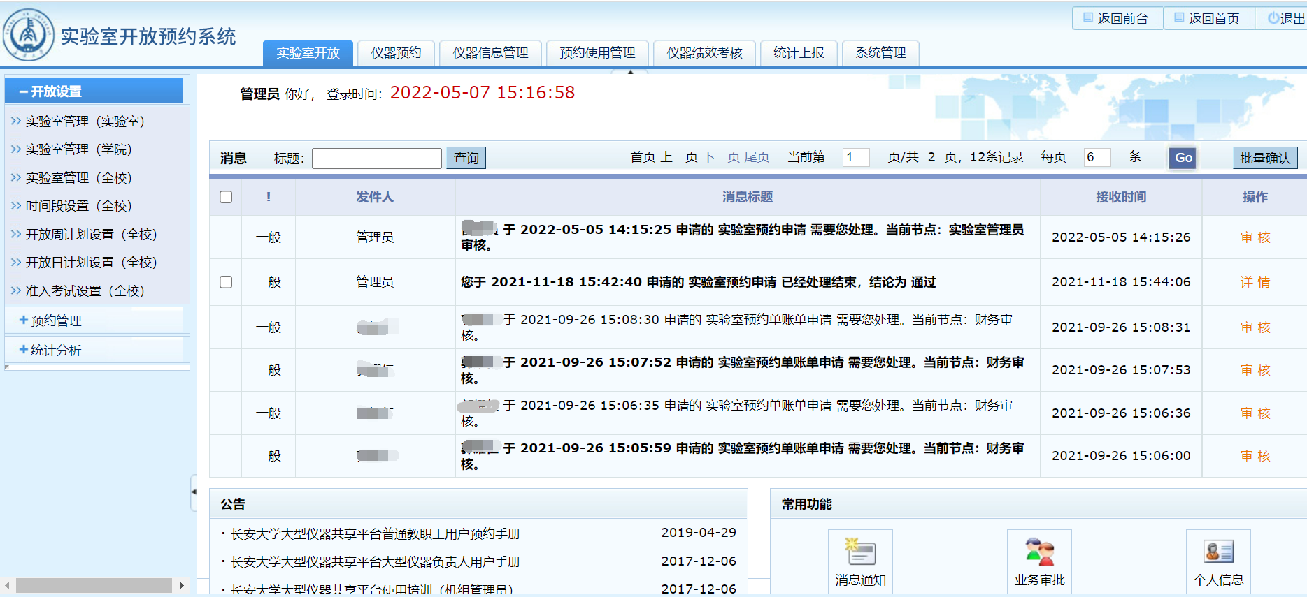1307x597 pixels.
Task: Collapse the 开放设置 sidebar section
Action: (56, 91)
